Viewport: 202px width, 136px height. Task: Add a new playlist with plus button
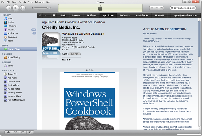click(x=8, y=132)
